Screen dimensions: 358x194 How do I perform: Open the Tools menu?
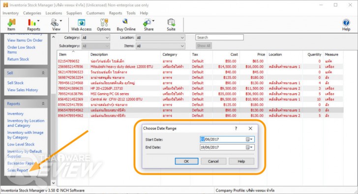131,13
